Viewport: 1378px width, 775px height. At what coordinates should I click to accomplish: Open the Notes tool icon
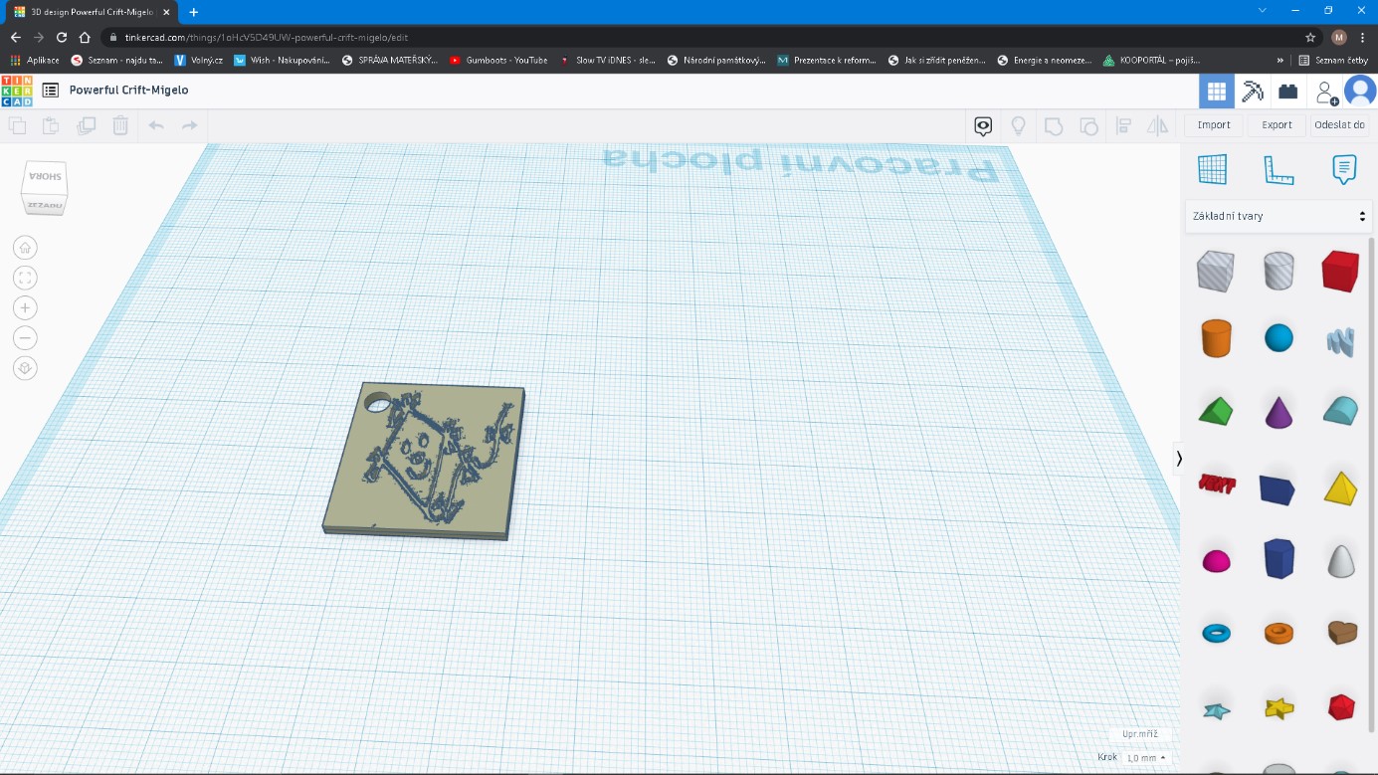[x=1343, y=169]
